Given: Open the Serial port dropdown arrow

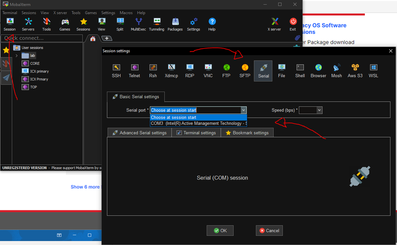Looking at the screenshot, I should tap(244, 110).
